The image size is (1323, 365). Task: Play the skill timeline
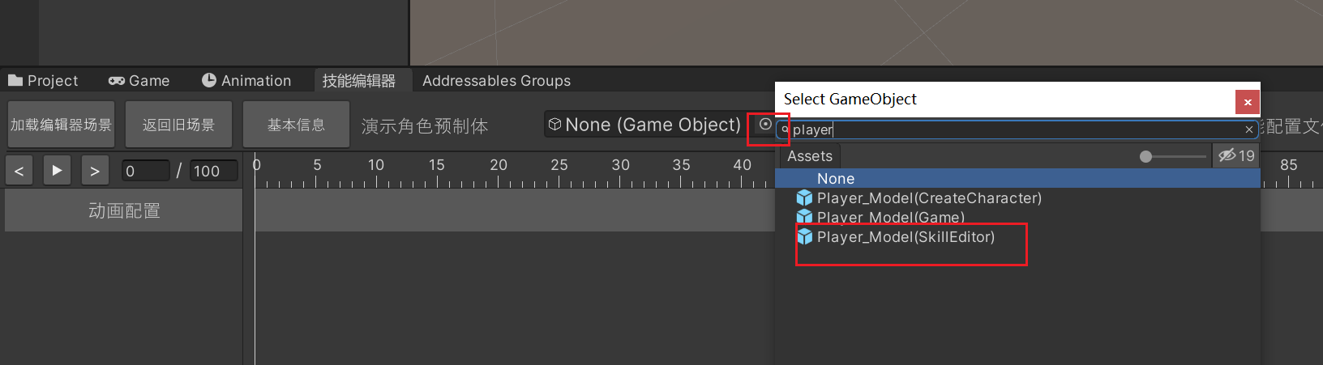[57, 171]
